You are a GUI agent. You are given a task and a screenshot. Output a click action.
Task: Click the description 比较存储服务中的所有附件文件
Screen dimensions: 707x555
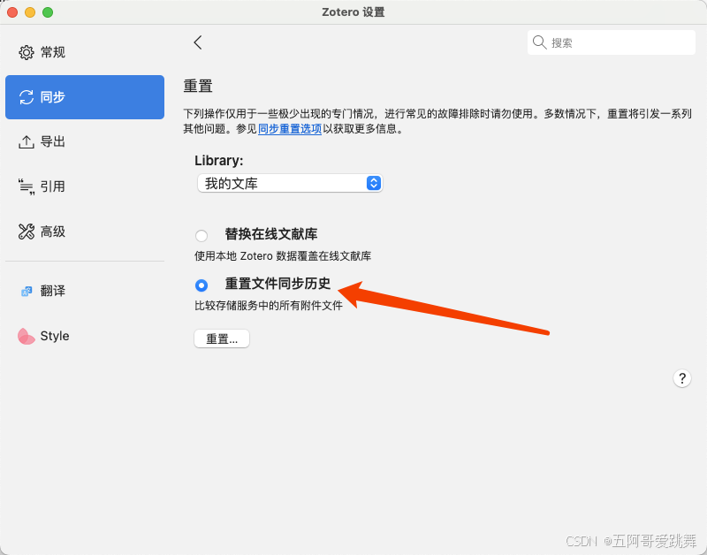point(269,306)
